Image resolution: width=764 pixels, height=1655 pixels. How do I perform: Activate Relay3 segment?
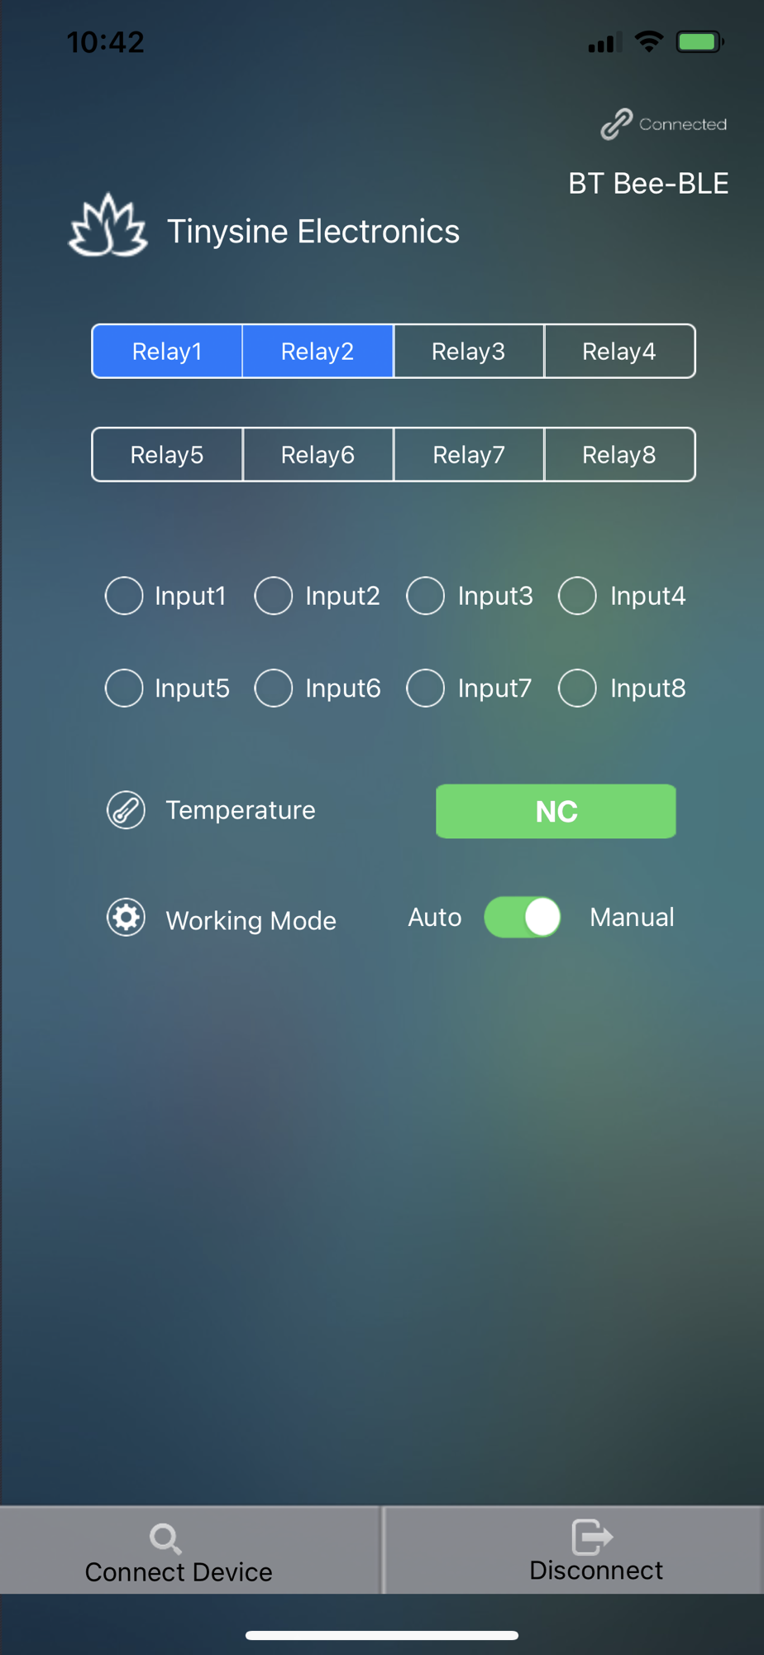tap(469, 352)
